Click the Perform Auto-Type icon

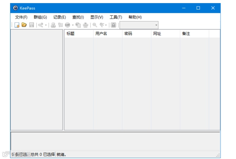pyautogui.click(x=86, y=25)
